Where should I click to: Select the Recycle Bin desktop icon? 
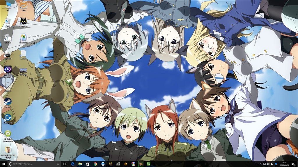(x=8, y=22)
